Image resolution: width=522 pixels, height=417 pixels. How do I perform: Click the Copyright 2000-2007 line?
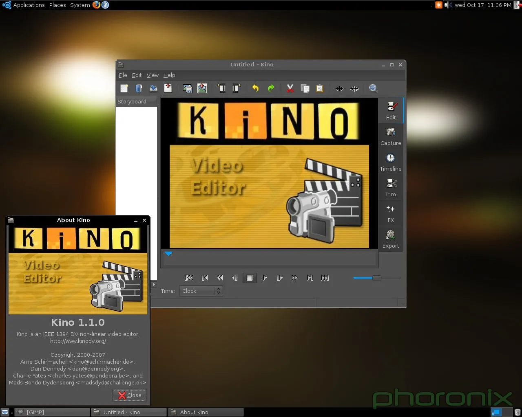tap(78, 355)
